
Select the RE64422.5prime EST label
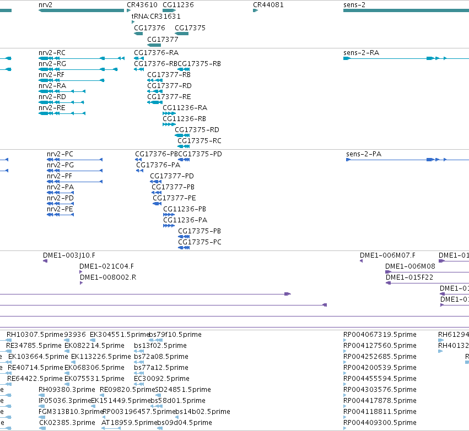tap(35, 379)
